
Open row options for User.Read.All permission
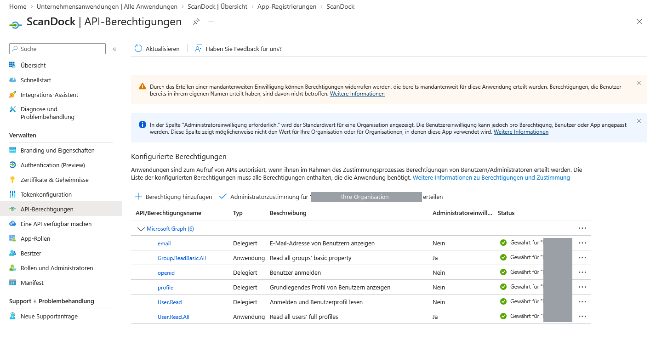click(x=582, y=317)
